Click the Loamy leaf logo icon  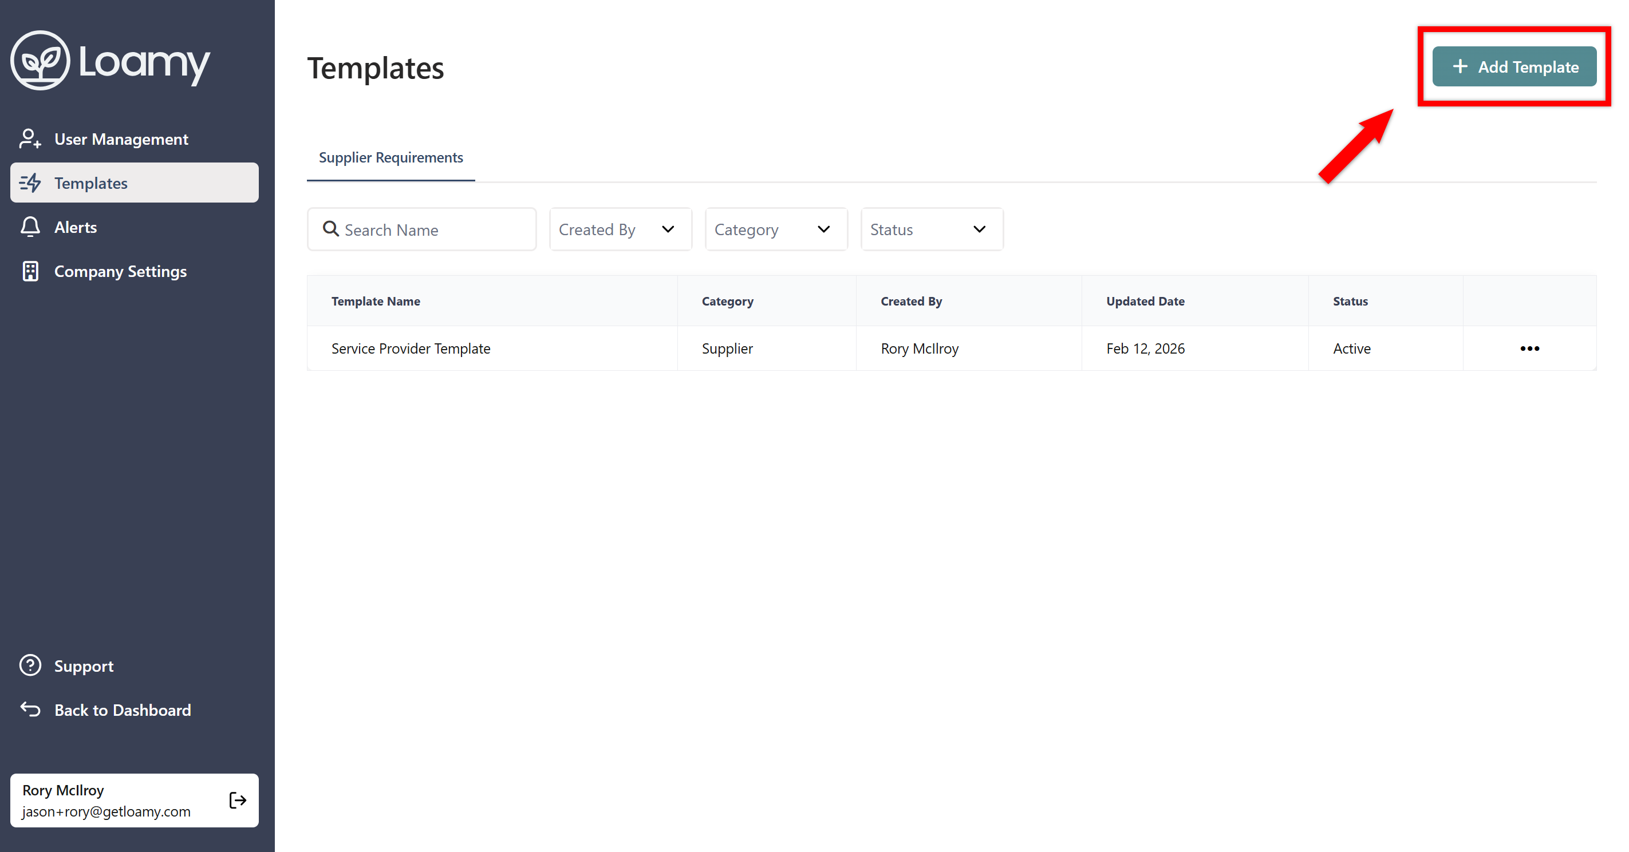(40, 61)
